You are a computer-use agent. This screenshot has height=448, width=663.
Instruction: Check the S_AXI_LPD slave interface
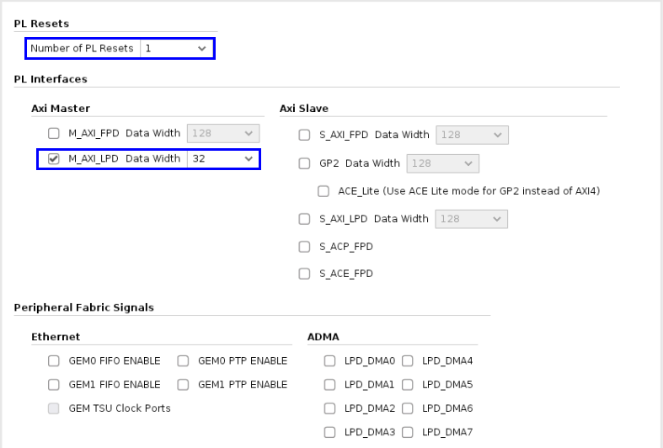(x=305, y=219)
